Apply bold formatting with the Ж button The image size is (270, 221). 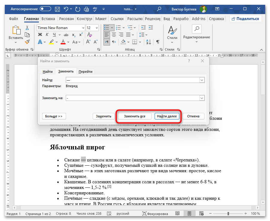tap(40, 35)
